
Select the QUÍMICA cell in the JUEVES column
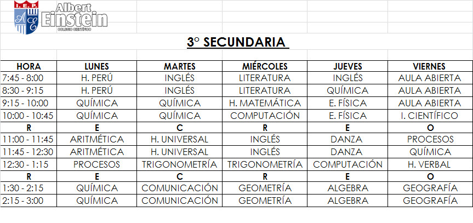(347, 90)
